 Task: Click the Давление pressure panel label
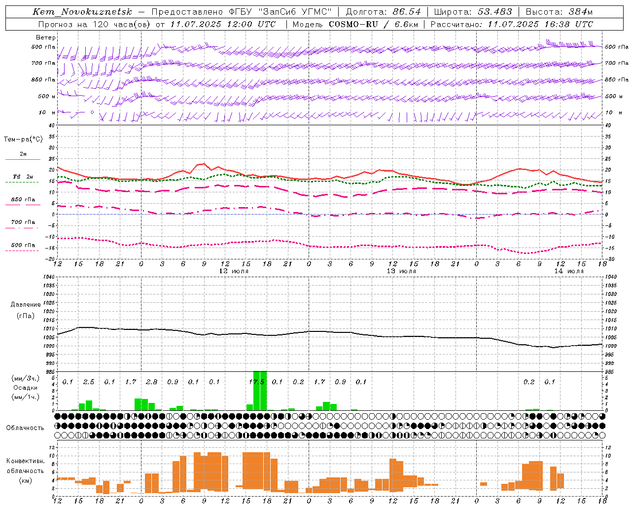26,305
